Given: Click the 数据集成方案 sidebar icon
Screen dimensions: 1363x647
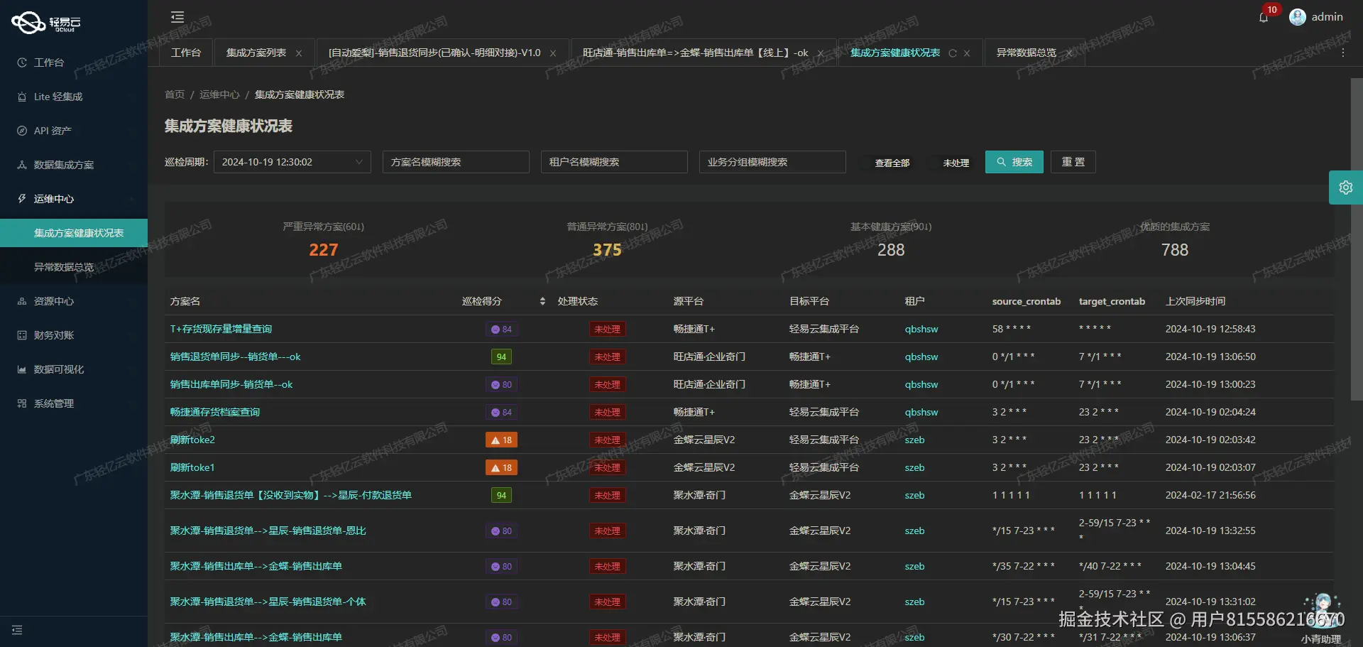Looking at the screenshot, I should pyautogui.click(x=62, y=164).
